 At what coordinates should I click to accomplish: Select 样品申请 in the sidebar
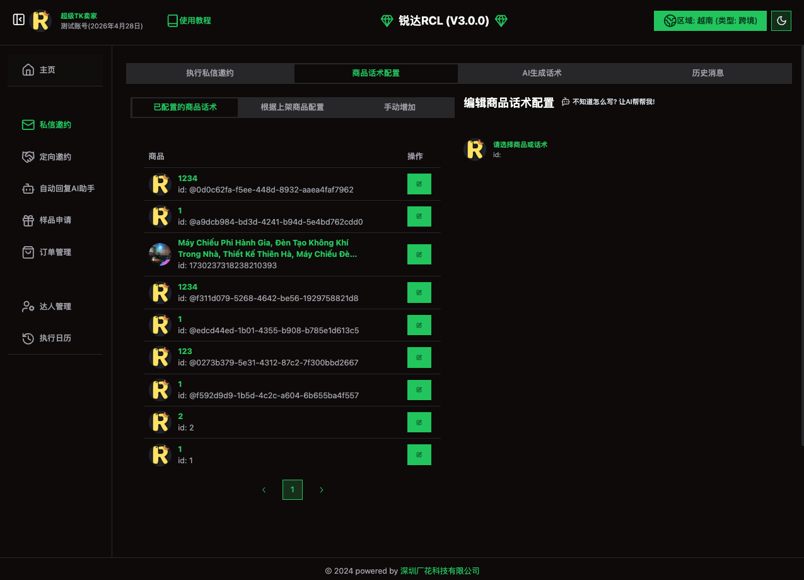click(55, 220)
